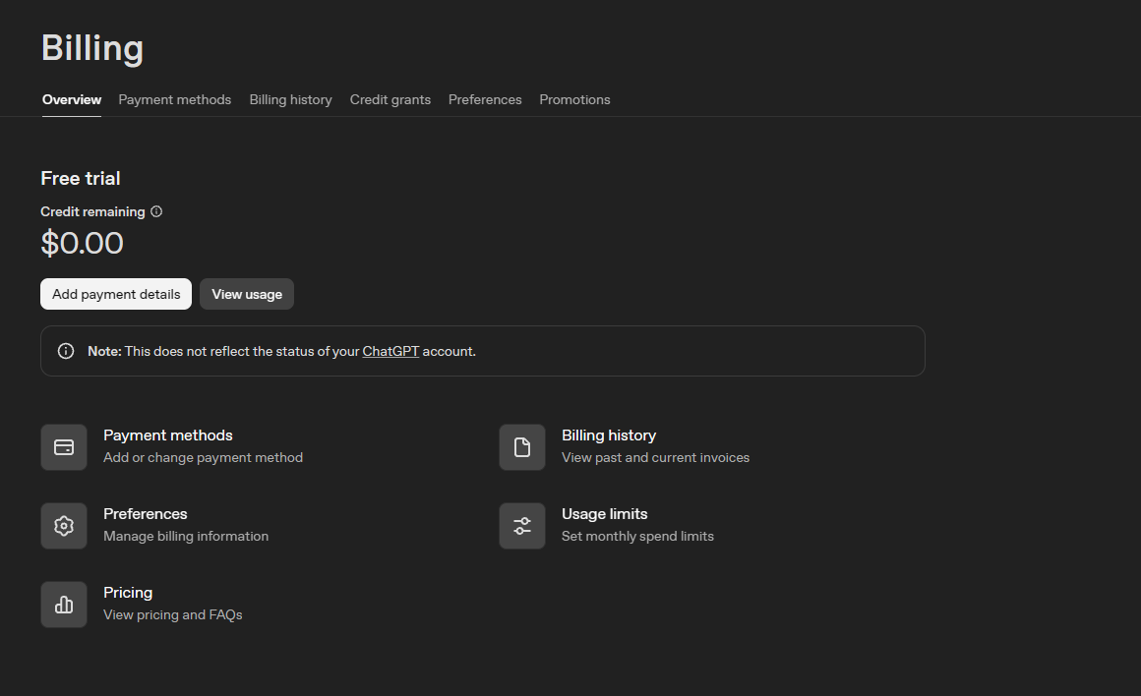The width and height of the screenshot is (1141, 696).
Task: Click the info icon beside Credit remaining
Action: pyautogui.click(x=156, y=211)
